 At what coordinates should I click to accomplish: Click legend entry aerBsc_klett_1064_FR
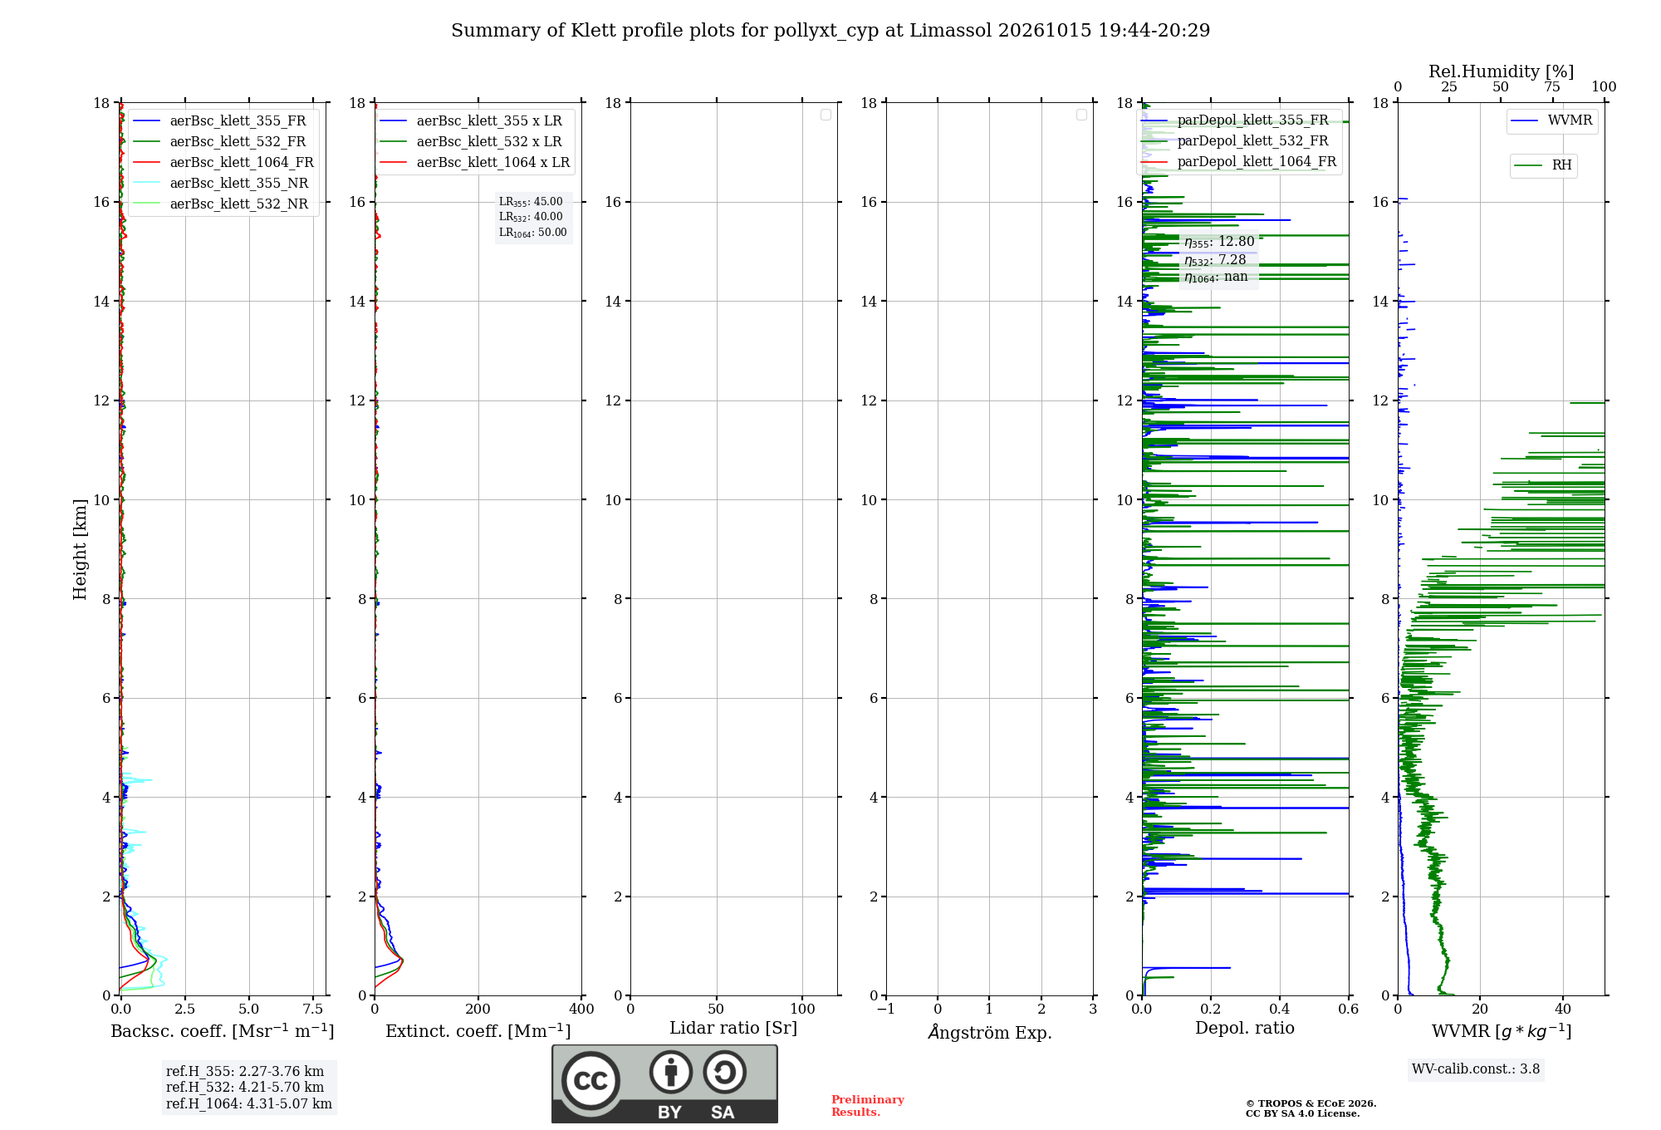(x=223, y=162)
